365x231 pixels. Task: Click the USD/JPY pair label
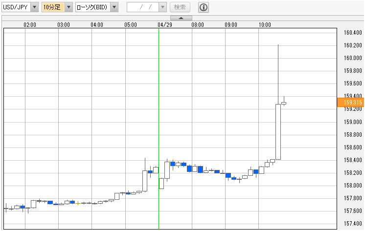16,7
